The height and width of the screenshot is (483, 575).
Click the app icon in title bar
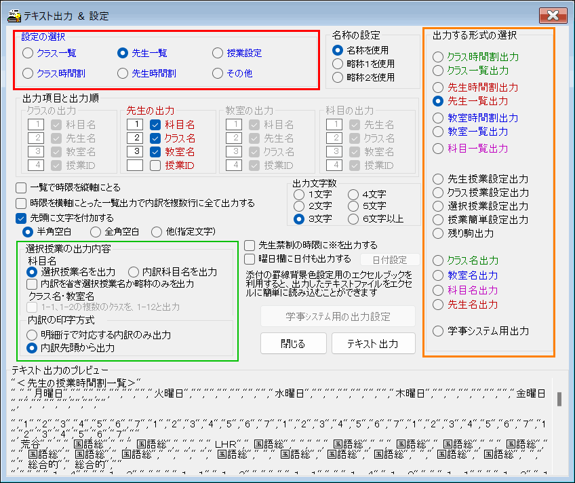[x=14, y=16]
